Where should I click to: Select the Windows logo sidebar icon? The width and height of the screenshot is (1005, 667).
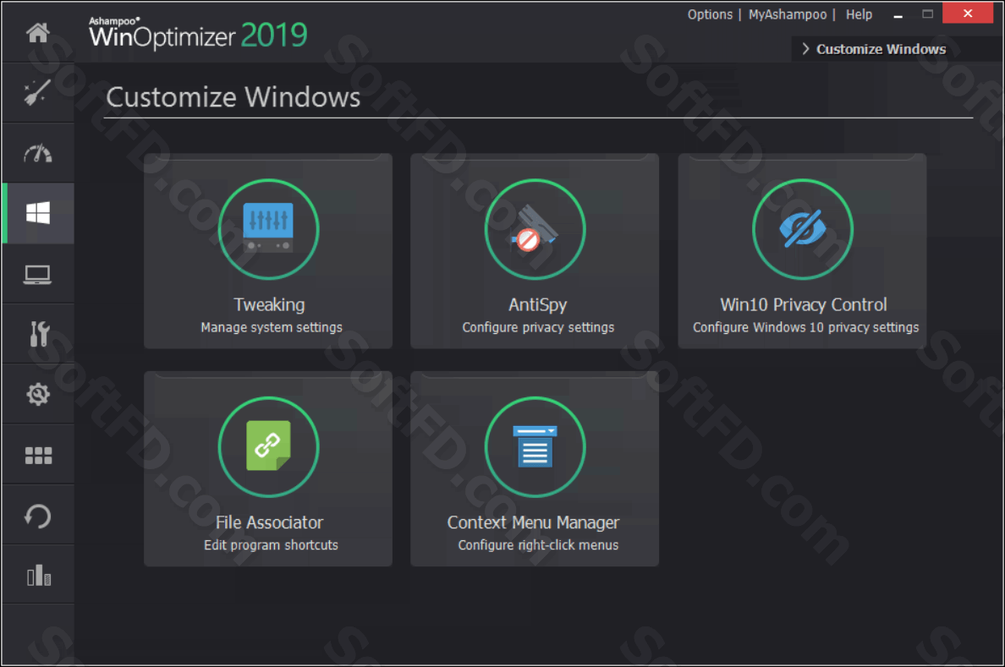coord(38,213)
